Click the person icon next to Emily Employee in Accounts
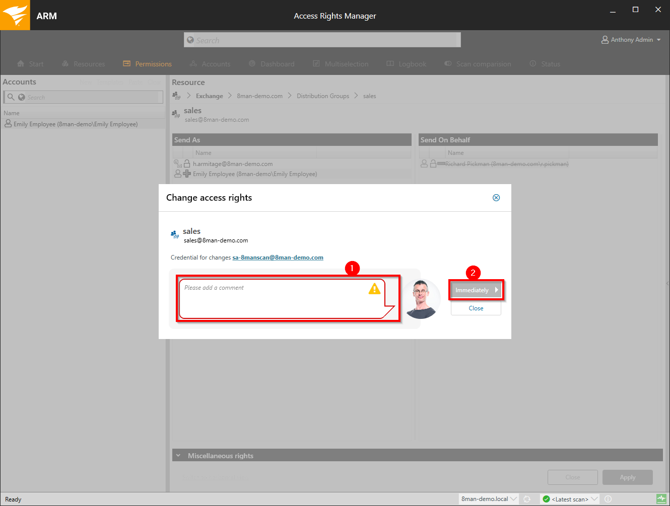Screen dimensions: 670x506 pyautogui.click(x=8, y=124)
